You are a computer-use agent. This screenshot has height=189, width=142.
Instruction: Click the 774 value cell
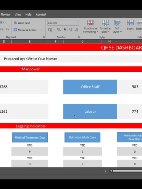point(130,111)
